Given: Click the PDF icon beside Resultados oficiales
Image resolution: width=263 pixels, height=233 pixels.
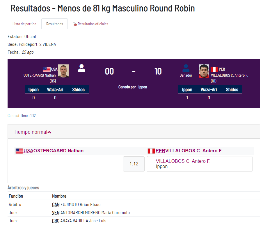Looking at the screenshot, I should [74, 24].
